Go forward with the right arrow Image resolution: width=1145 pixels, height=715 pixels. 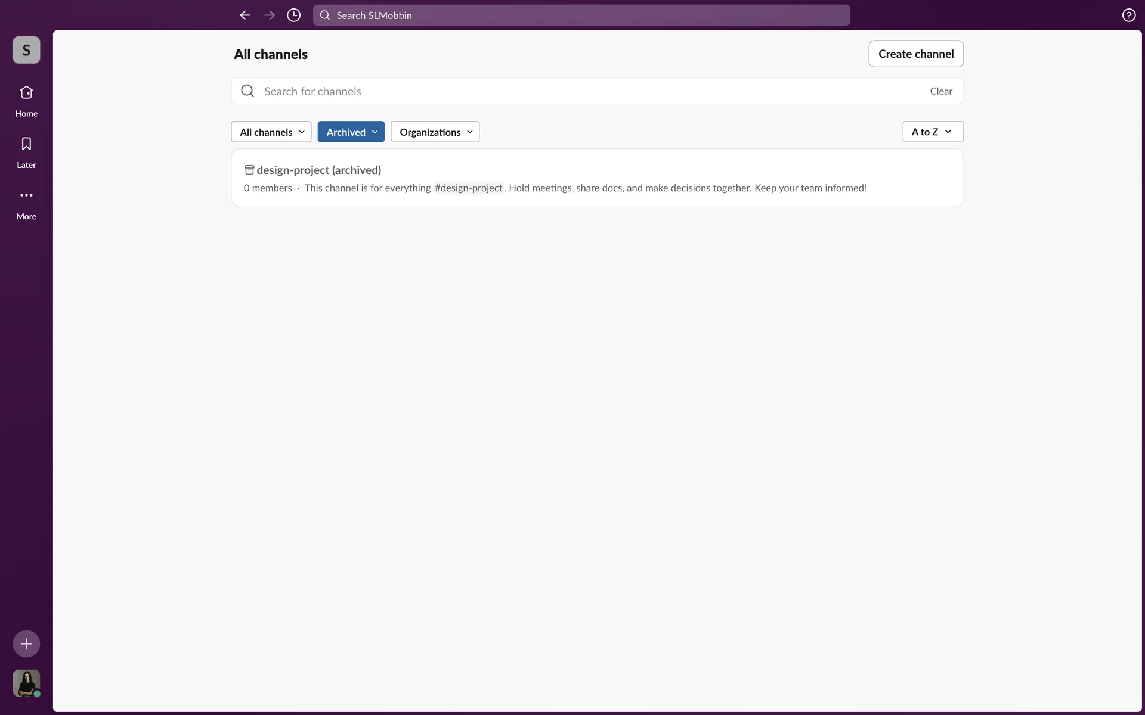click(270, 15)
